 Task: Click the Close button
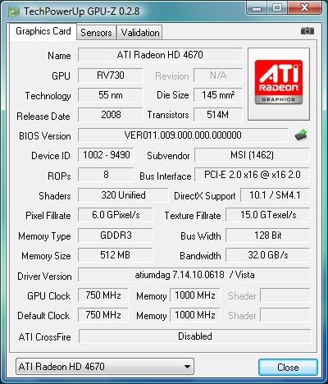(x=288, y=367)
